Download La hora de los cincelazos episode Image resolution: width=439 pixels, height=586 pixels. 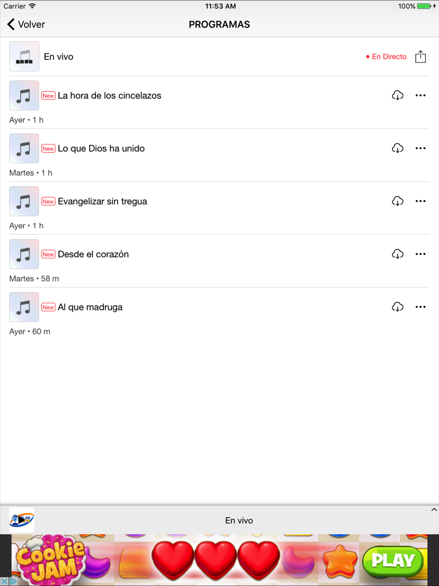(398, 95)
